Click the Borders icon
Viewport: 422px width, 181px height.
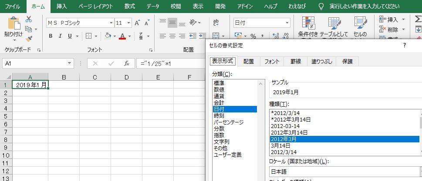[x=88, y=36]
